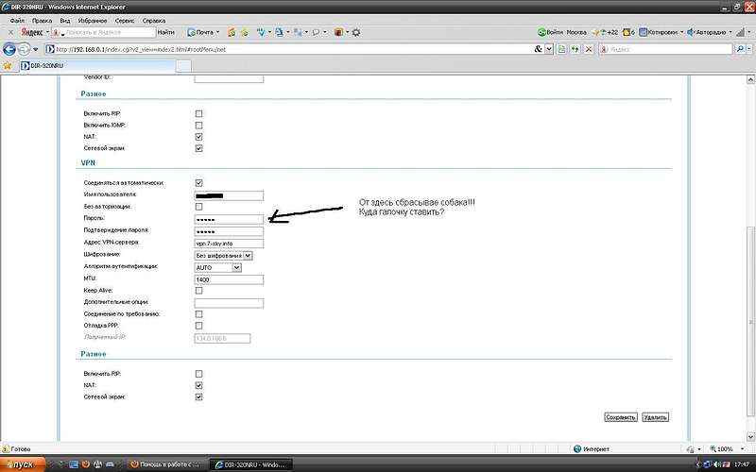Click the browser Back navigation arrow
756x472 pixels.
point(9,48)
